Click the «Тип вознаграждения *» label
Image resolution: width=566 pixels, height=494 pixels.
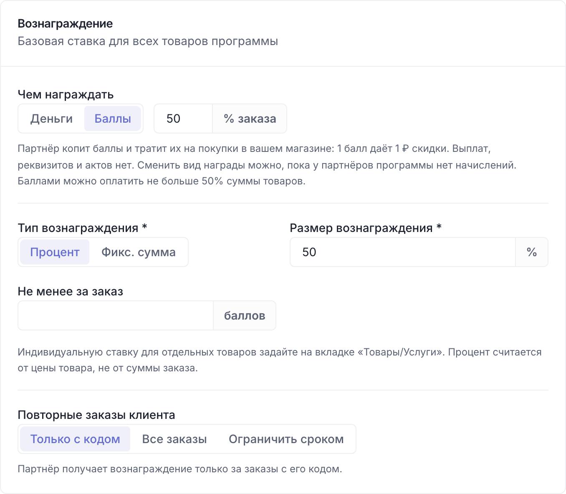click(x=82, y=228)
